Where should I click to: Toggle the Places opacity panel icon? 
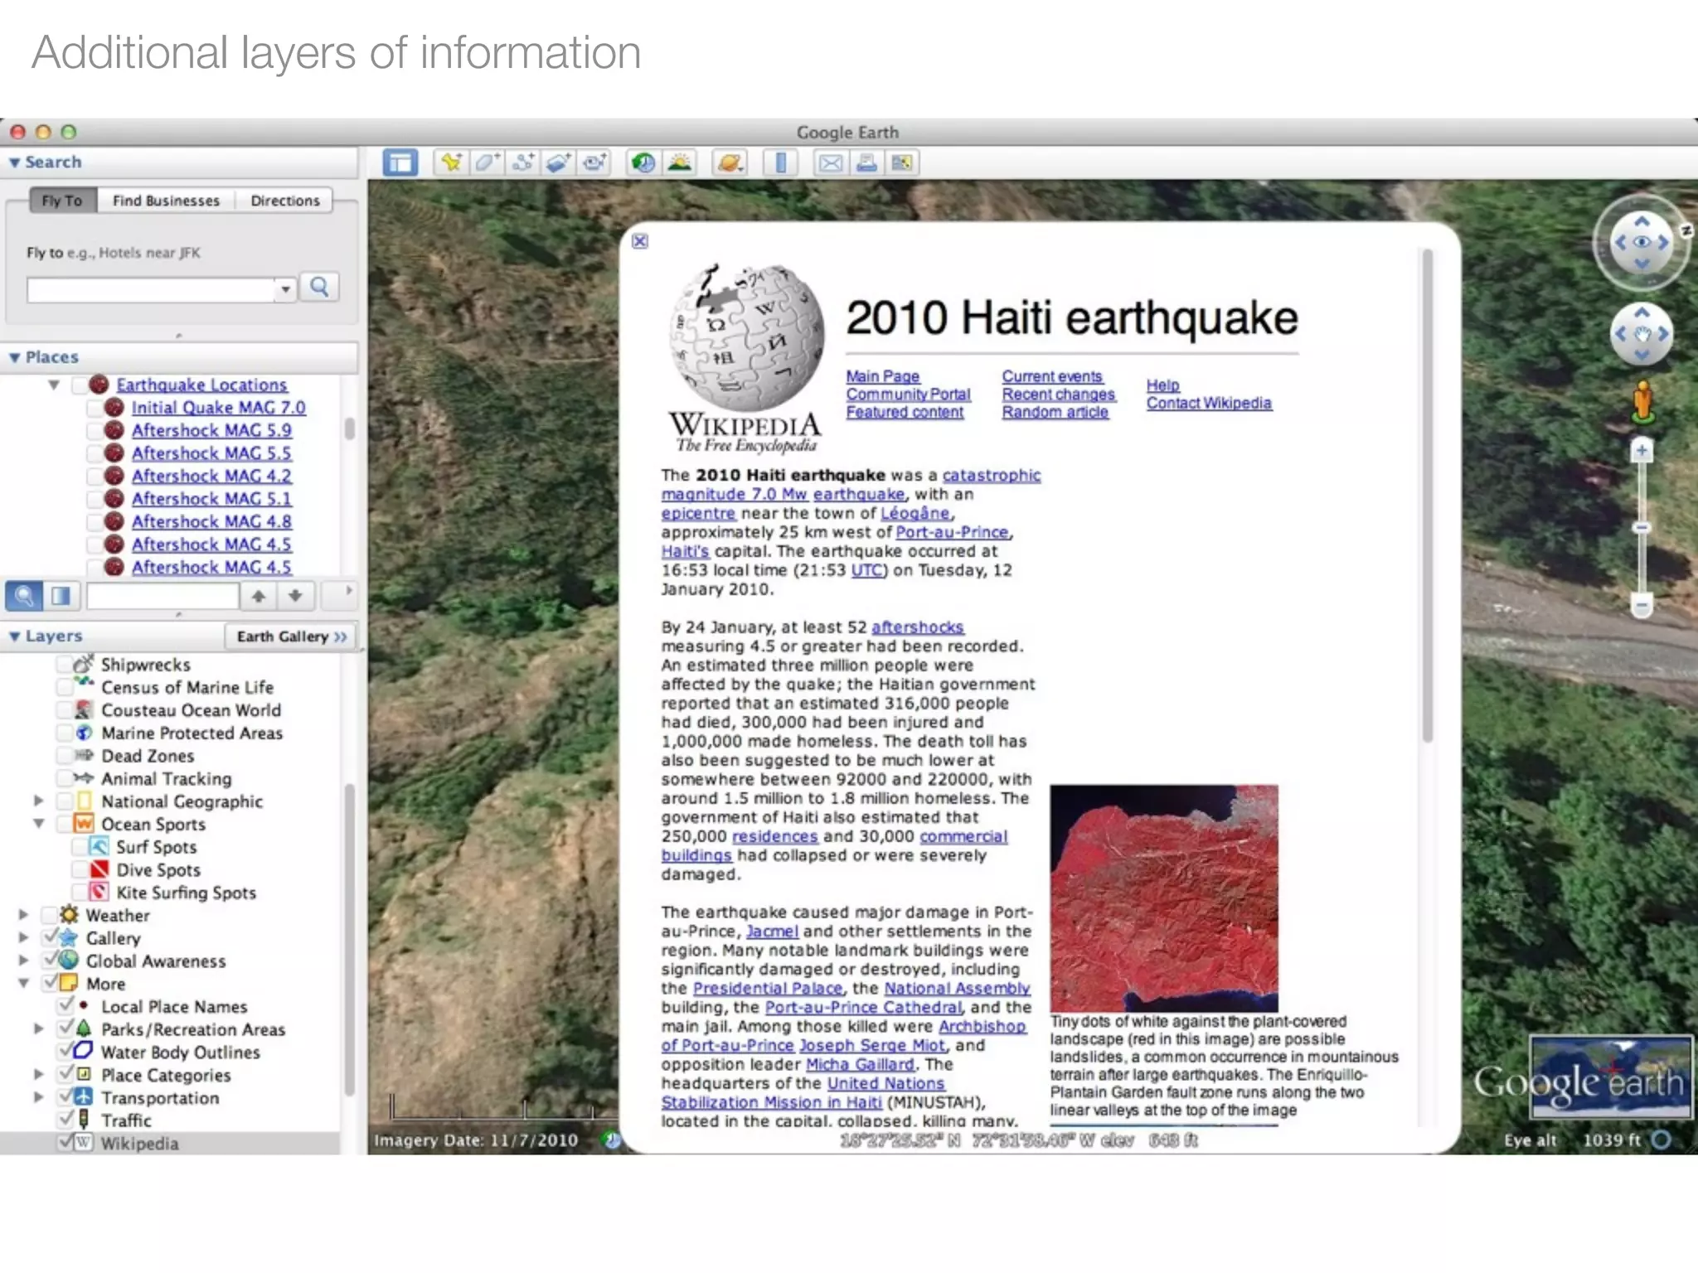[x=61, y=595]
